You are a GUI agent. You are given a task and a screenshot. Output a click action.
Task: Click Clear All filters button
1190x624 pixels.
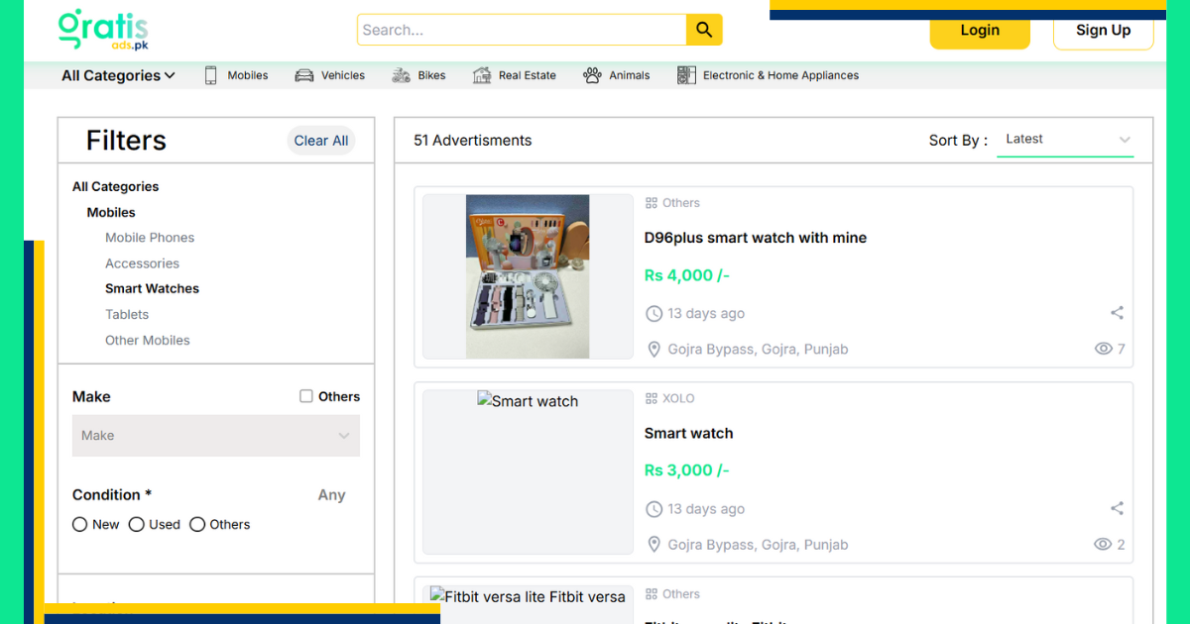point(321,141)
